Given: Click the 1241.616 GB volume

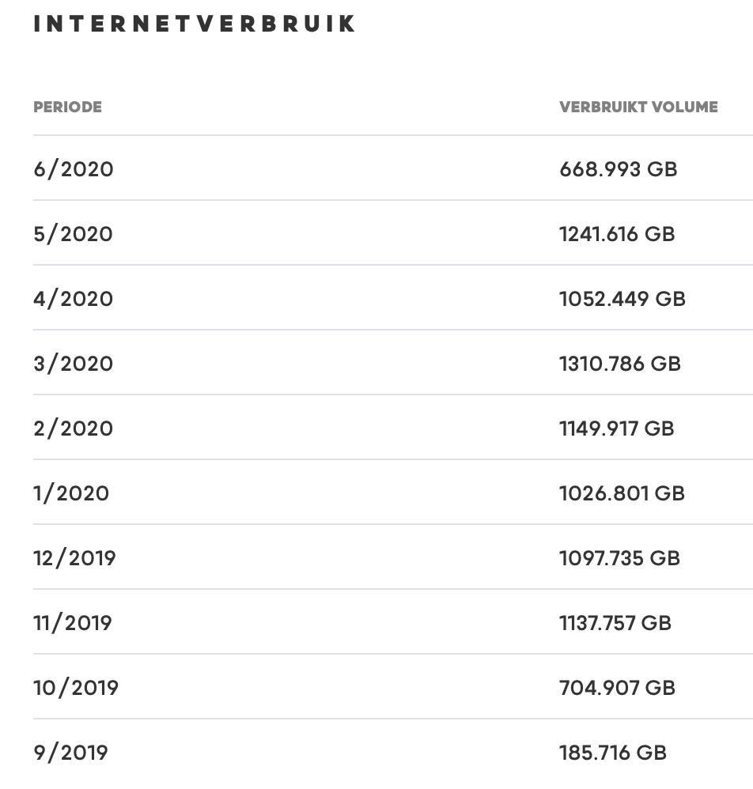Looking at the screenshot, I should point(617,234).
